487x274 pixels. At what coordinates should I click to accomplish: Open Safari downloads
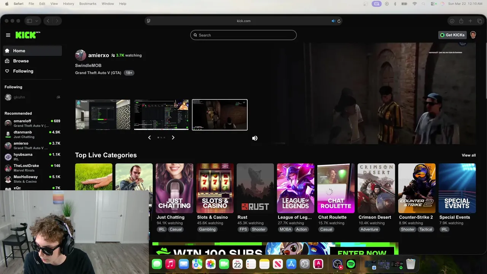coord(452,21)
